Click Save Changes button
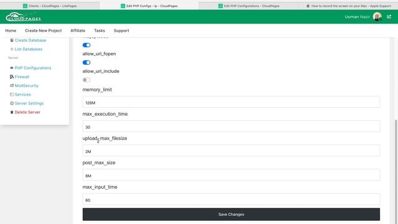Image resolution: width=398 pixels, height=224 pixels. click(x=231, y=214)
